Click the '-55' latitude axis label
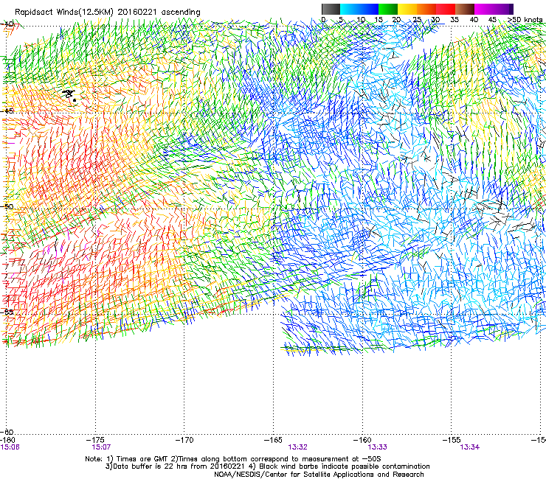This screenshot has width=546, height=479. click(x=7, y=312)
